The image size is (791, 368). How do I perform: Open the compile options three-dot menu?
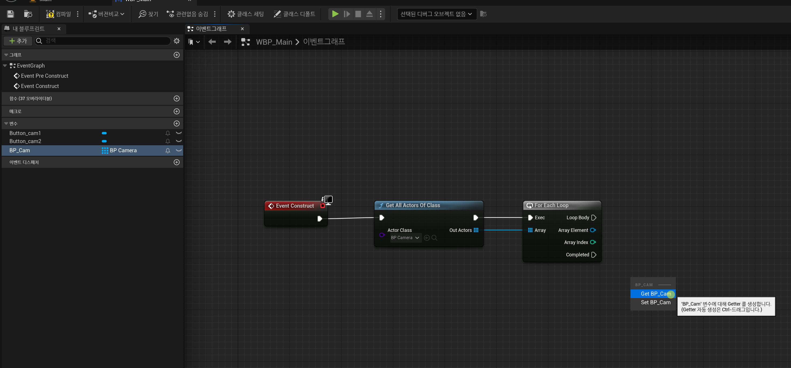click(x=78, y=14)
